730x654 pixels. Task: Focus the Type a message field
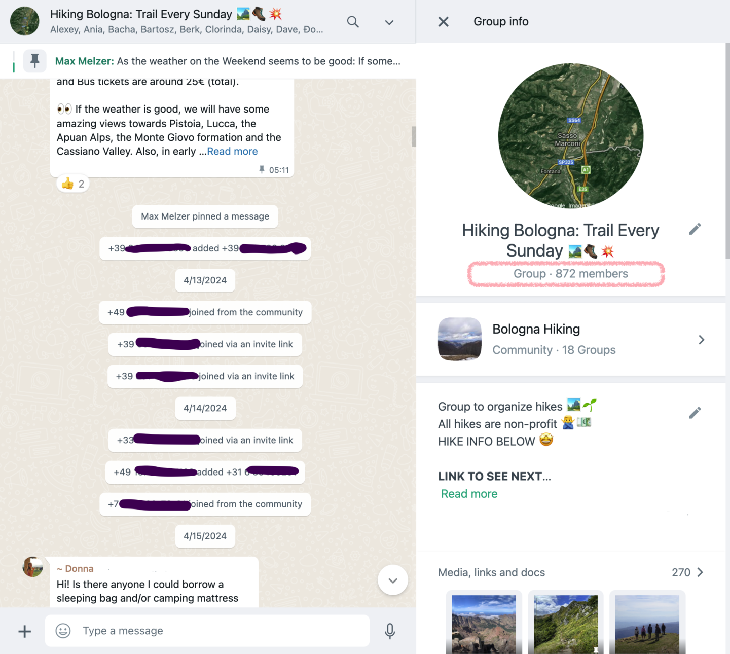(207, 631)
